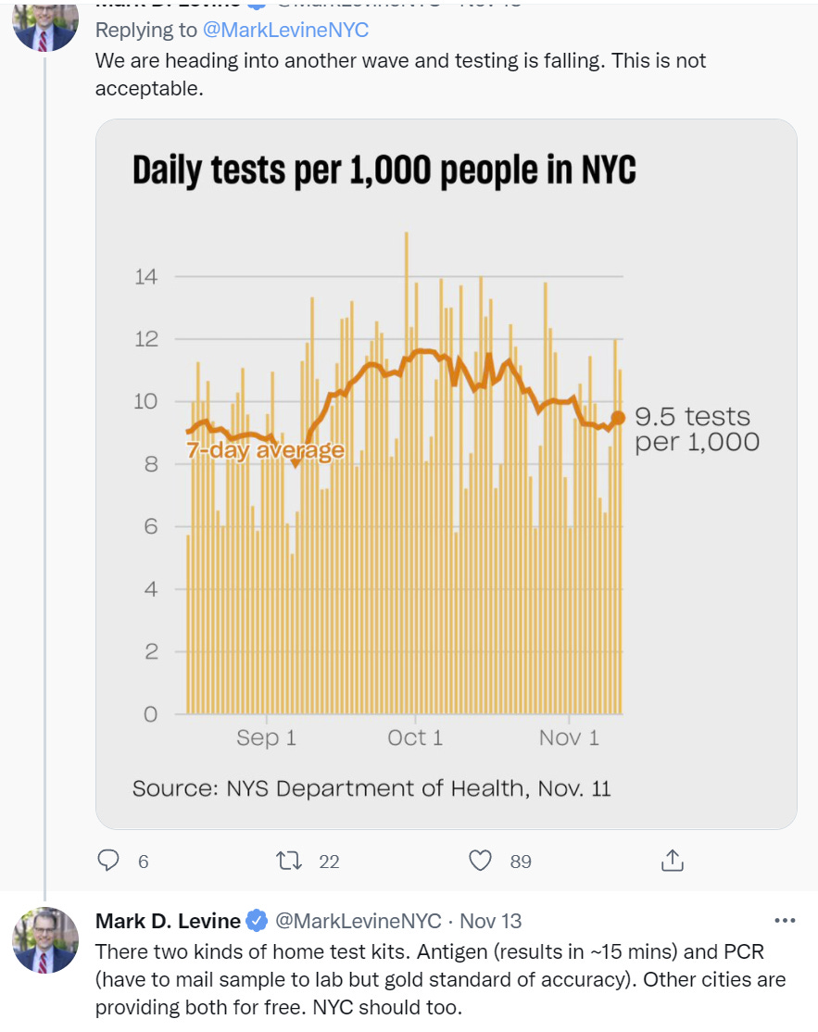Enlarge the Daily tests per 1,000 chart
Image resolution: width=818 pixels, height=1032 pixels.
(446, 472)
